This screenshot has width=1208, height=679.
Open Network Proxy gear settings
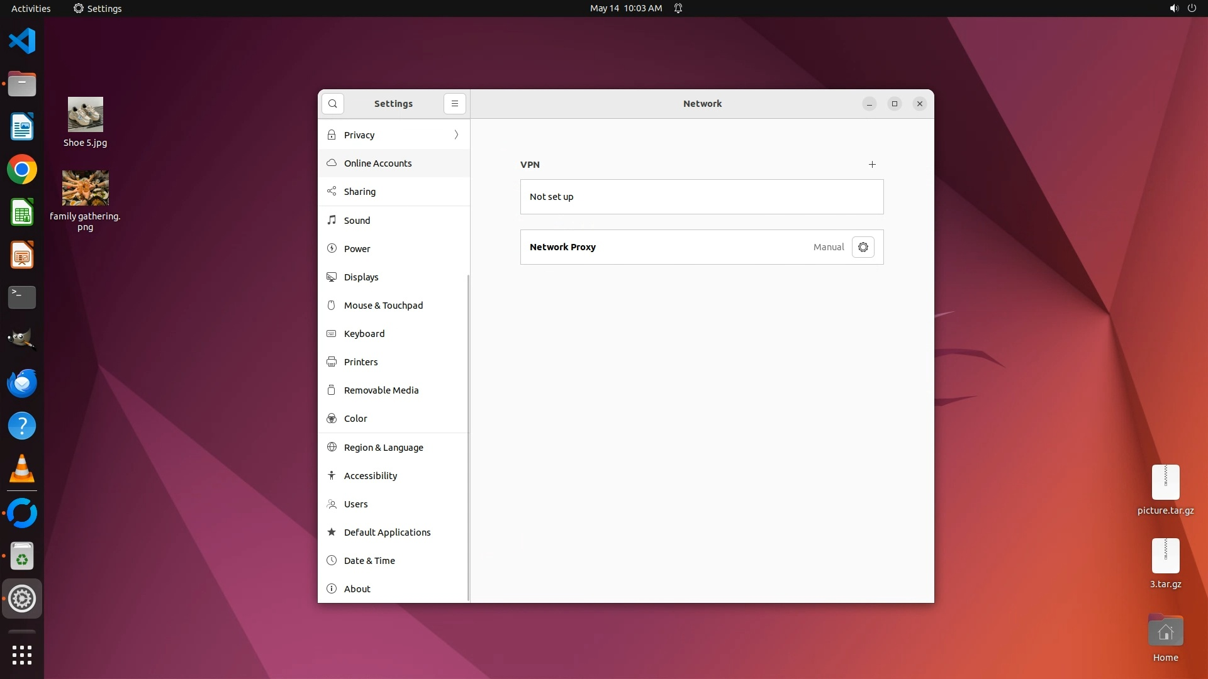[863, 247]
